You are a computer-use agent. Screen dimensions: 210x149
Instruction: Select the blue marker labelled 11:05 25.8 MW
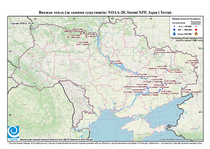coord(144,89)
